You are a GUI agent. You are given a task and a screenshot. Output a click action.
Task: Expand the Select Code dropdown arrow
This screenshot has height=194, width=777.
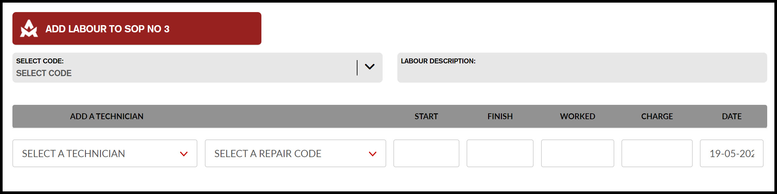[x=370, y=67]
